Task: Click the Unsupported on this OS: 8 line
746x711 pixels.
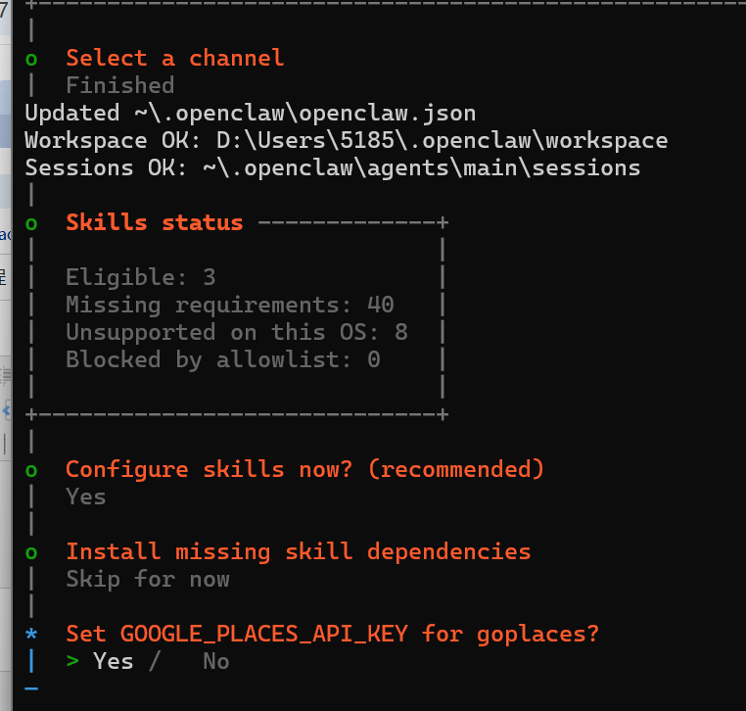Action: tap(237, 332)
